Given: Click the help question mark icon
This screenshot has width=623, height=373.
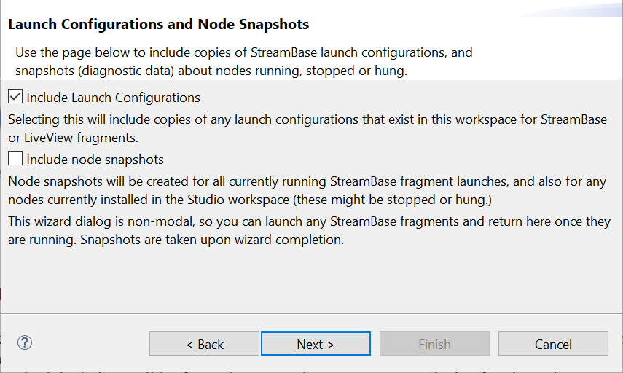Looking at the screenshot, I should [x=25, y=342].
